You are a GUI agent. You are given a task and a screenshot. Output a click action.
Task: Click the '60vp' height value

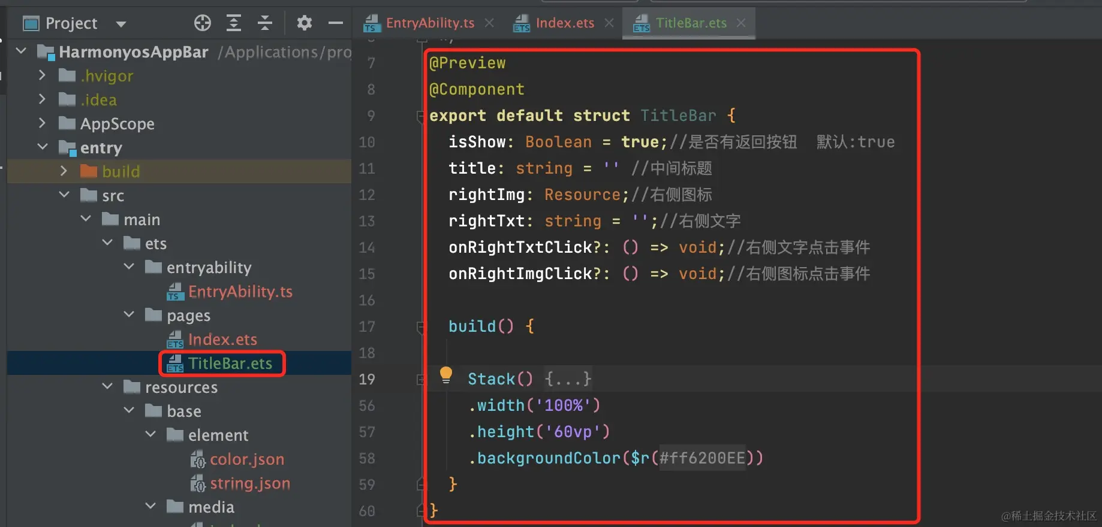click(573, 432)
